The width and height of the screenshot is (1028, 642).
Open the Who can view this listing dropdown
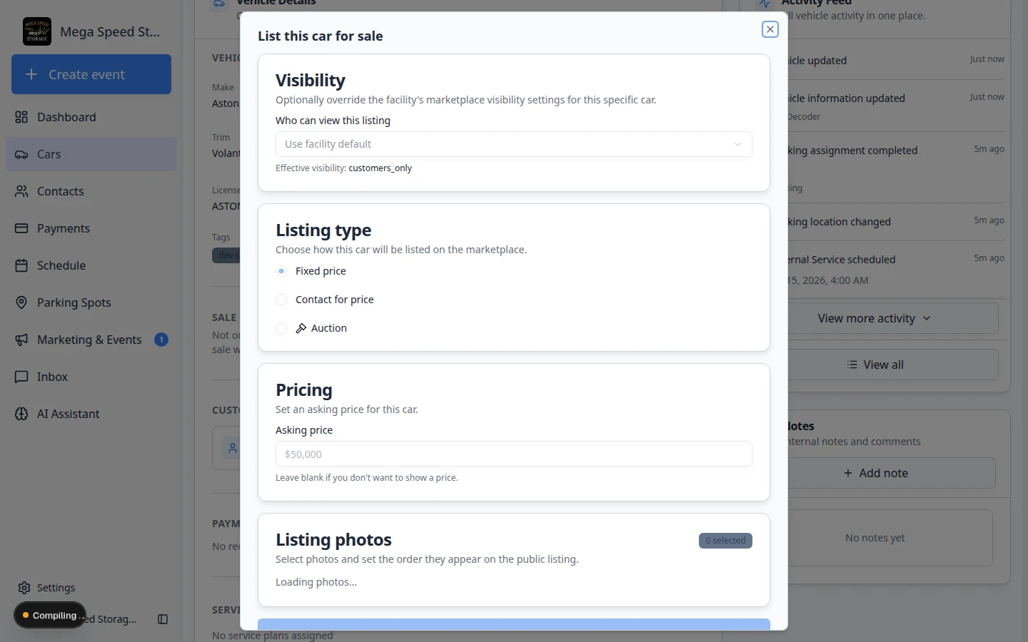(514, 144)
